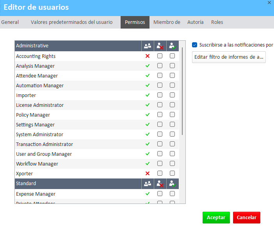Viewport: 274px width, 227px height.
Task: Click the deny-user icon in Standard header
Action: click(x=160, y=184)
